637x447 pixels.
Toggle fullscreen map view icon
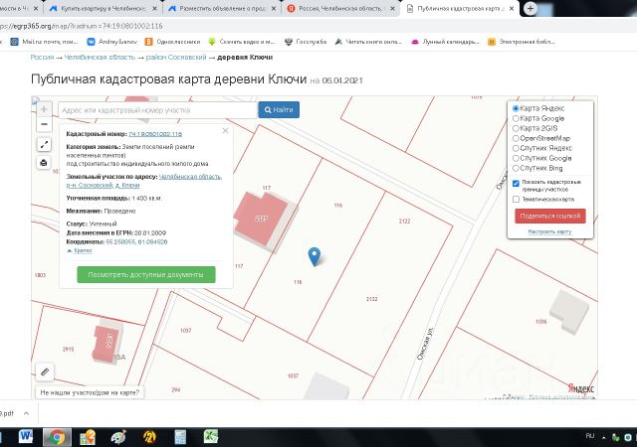[x=44, y=145]
